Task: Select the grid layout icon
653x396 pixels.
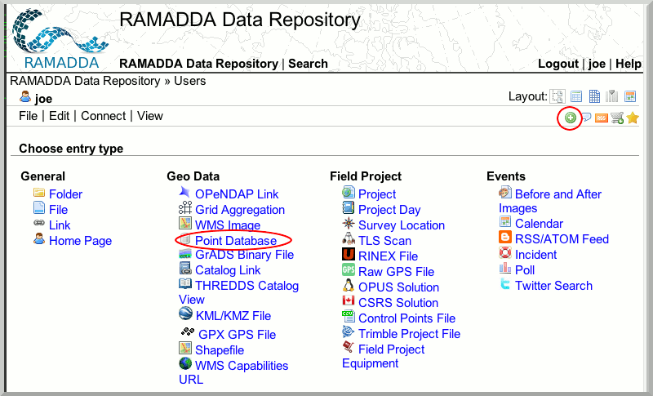Action: coord(594,96)
